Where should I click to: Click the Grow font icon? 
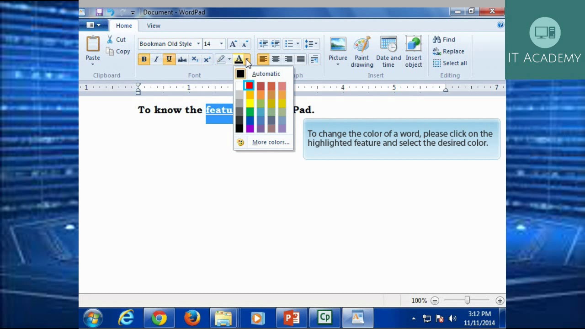233,44
